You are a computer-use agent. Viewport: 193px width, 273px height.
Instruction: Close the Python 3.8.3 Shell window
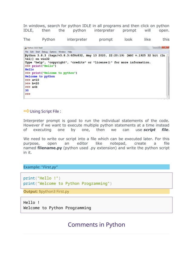[165, 47]
